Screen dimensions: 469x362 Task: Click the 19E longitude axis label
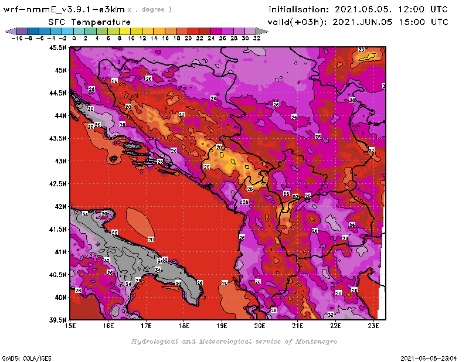click(222, 326)
